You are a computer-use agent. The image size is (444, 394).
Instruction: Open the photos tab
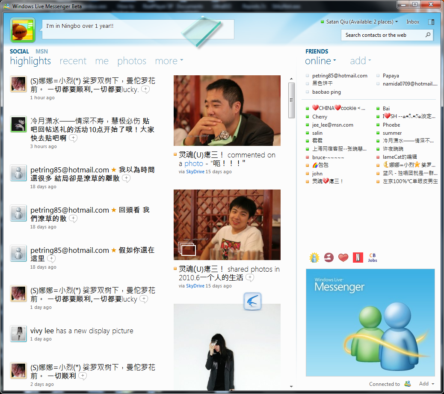132,61
